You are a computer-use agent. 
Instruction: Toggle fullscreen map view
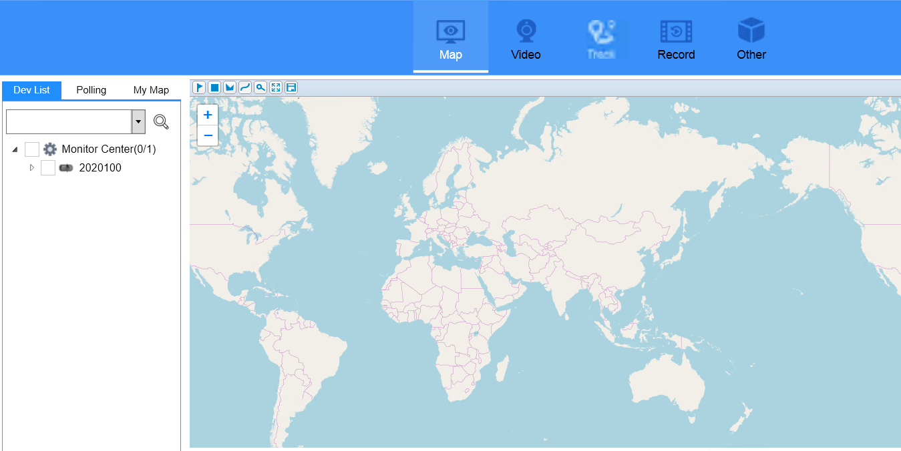click(x=276, y=87)
